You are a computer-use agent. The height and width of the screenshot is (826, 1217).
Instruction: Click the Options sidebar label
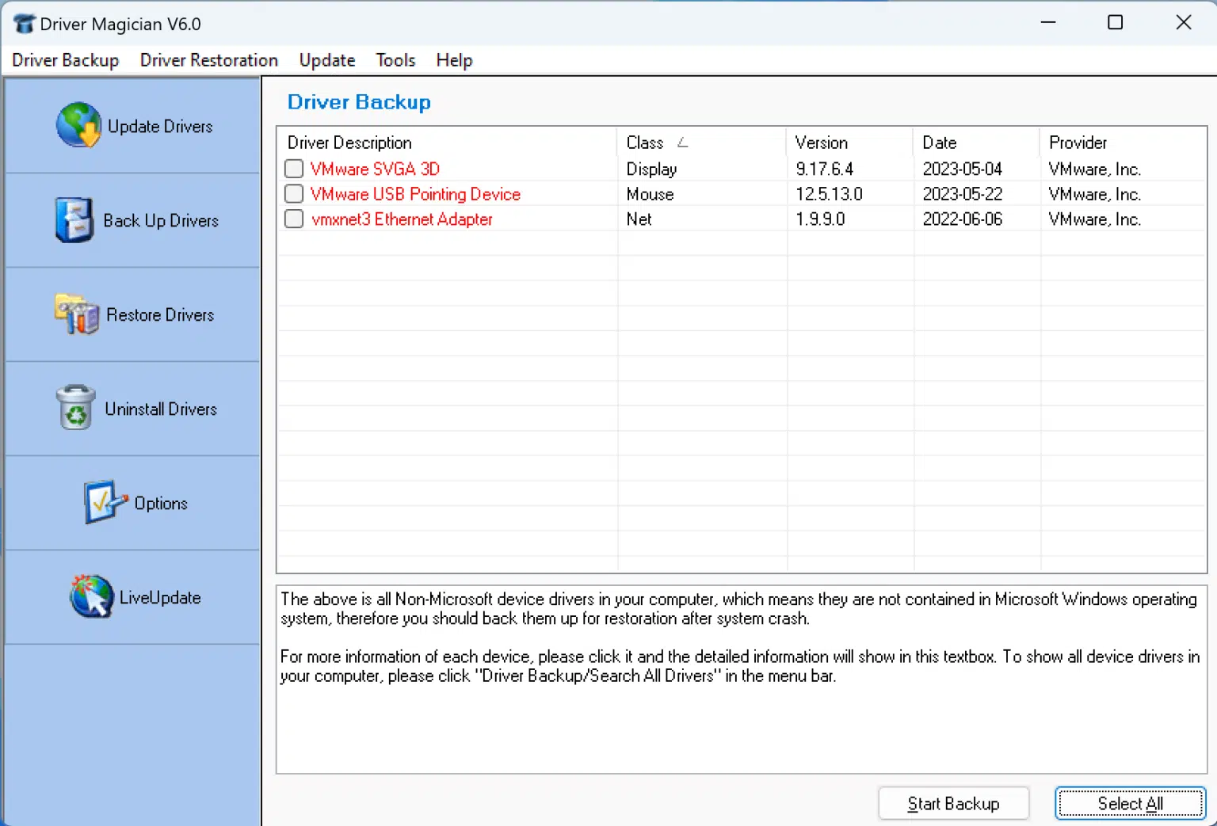pyautogui.click(x=161, y=504)
